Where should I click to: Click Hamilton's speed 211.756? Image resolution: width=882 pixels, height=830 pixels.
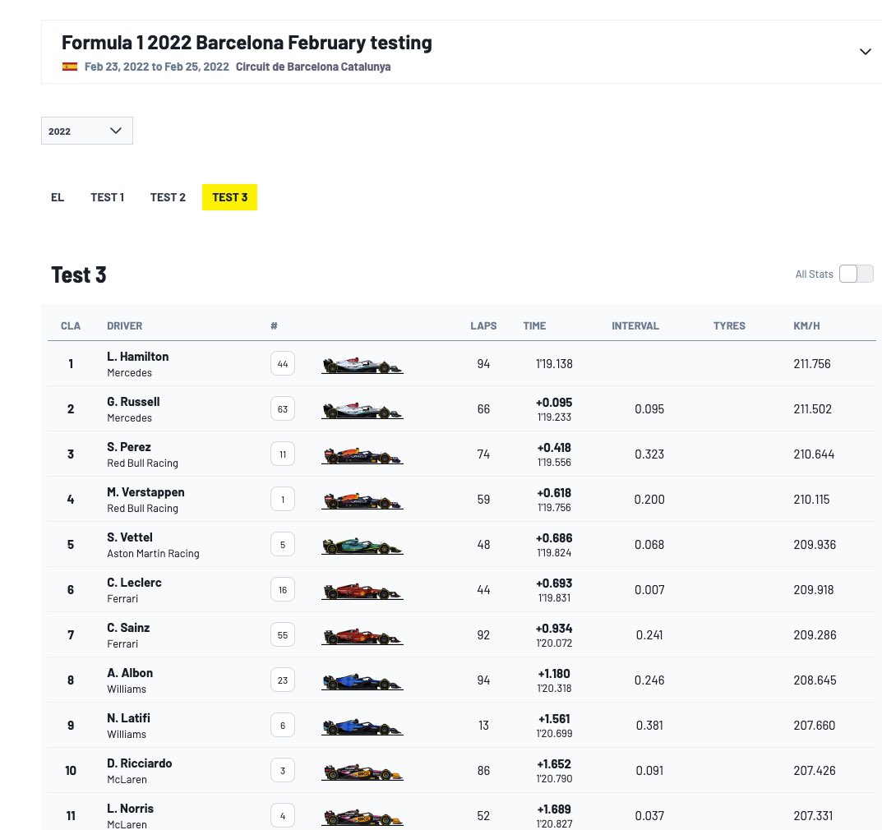click(x=811, y=364)
